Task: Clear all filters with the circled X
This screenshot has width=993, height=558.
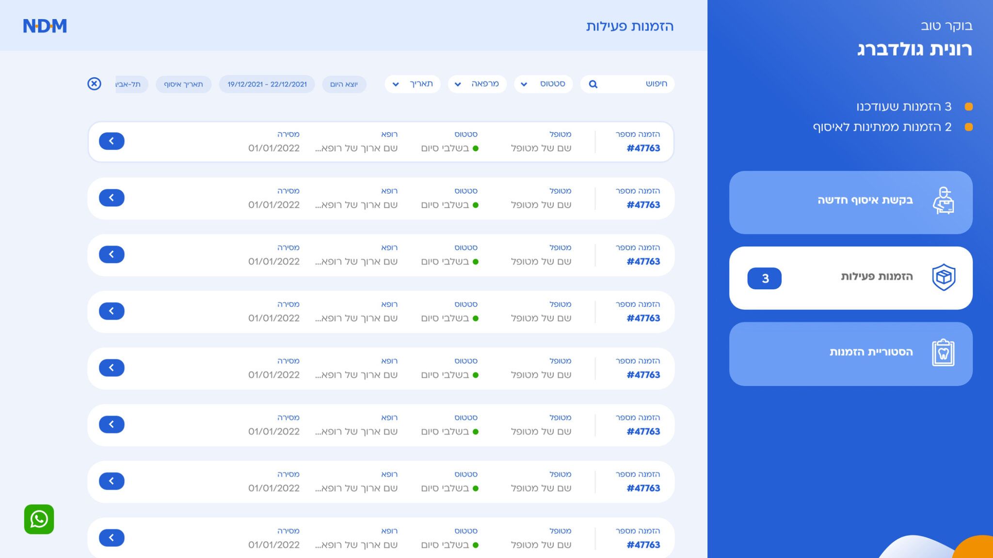Action: click(94, 84)
